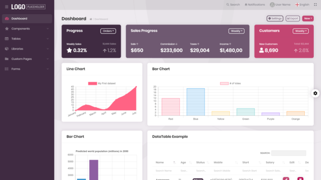321x180 pixels.
Task: Click the pencil edit icon in table row
Action: [286, 179]
